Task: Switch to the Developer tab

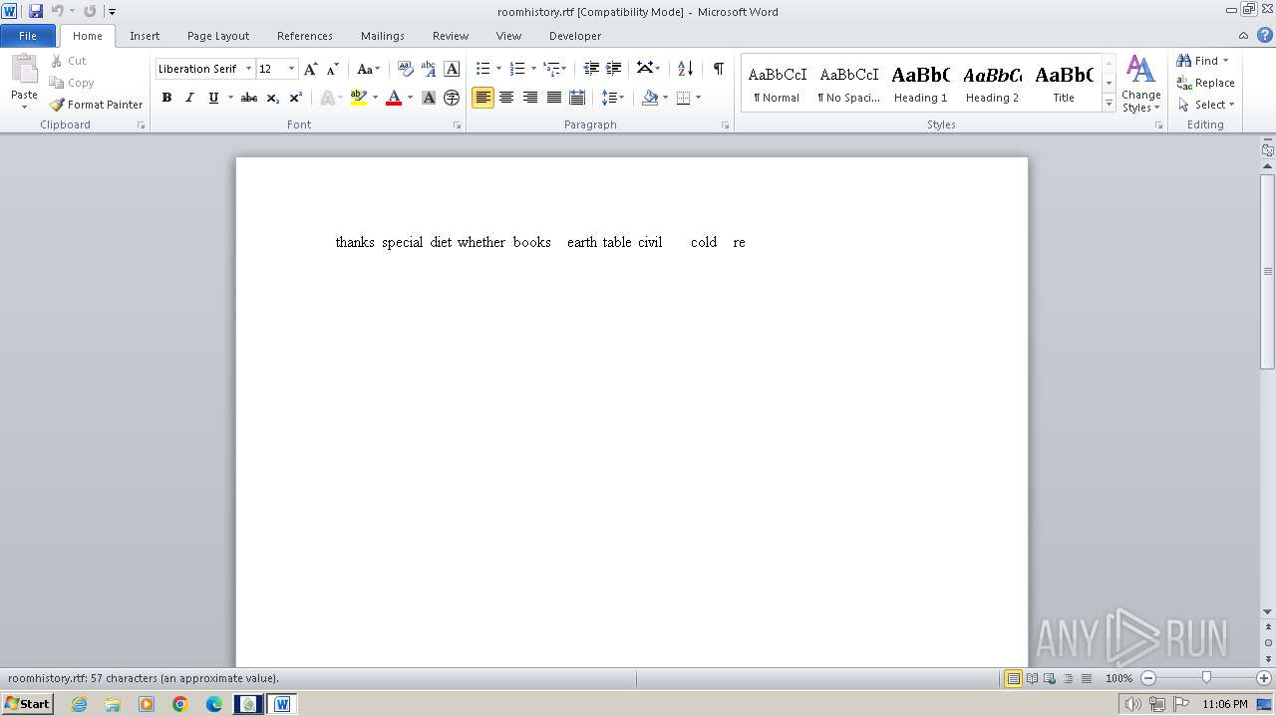Action: (575, 36)
